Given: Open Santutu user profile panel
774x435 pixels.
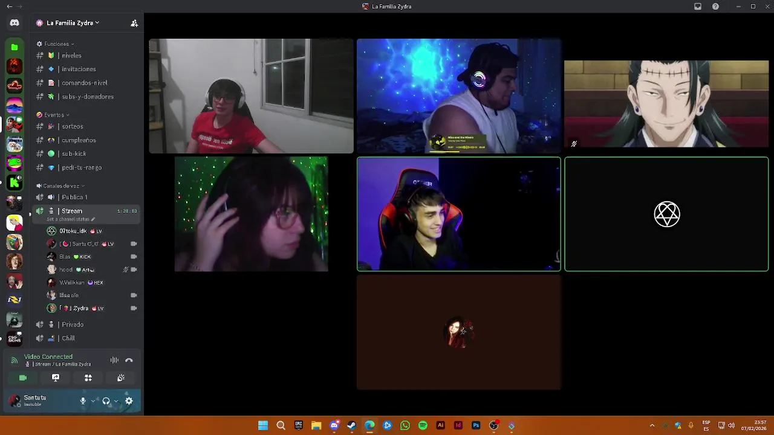Looking at the screenshot, I should [x=41, y=401].
